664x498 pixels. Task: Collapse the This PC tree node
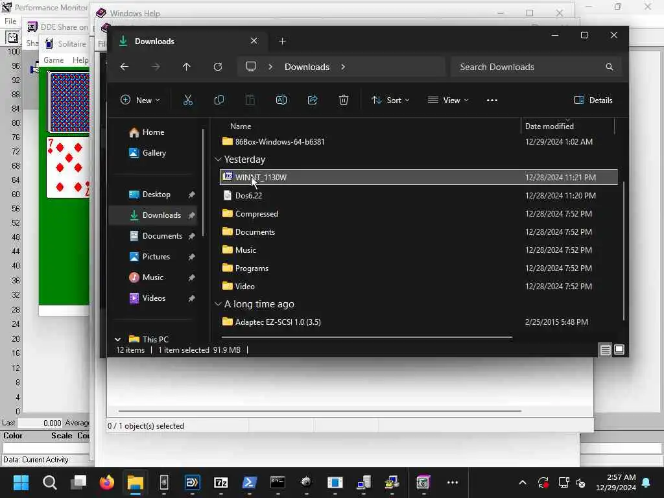118,339
